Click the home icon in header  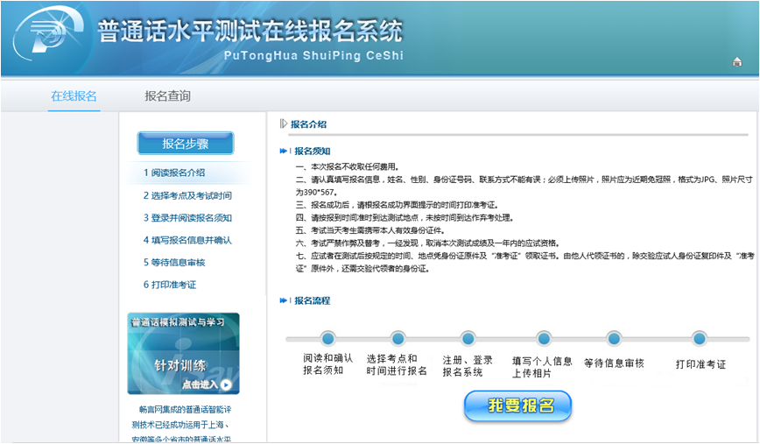[x=736, y=61]
